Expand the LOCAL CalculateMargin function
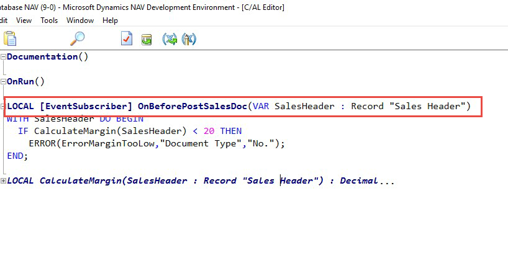Image resolution: width=508 pixels, height=263 pixels. click(3, 181)
